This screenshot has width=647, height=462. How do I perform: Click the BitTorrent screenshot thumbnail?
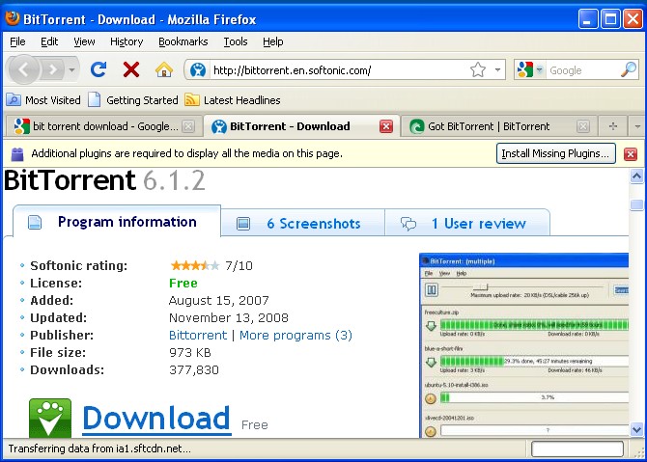[524, 345]
